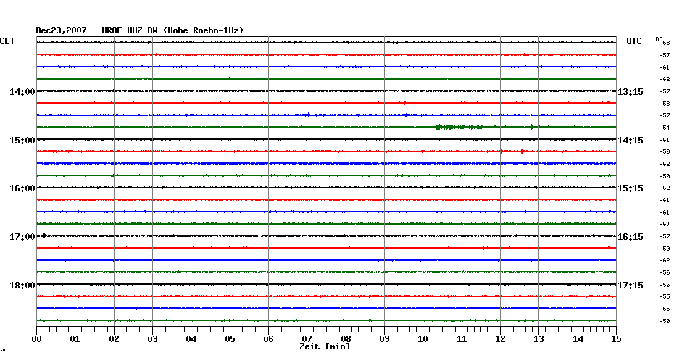Click the 13:15 UTC time label
This screenshot has height=358, width=674.
pos(631,92)
